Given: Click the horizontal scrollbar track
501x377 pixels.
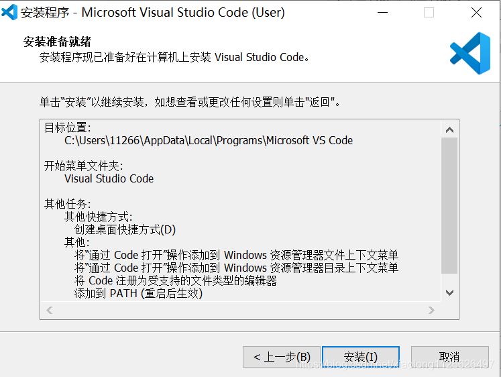Looking at the screenshot, I should [241, 310].
